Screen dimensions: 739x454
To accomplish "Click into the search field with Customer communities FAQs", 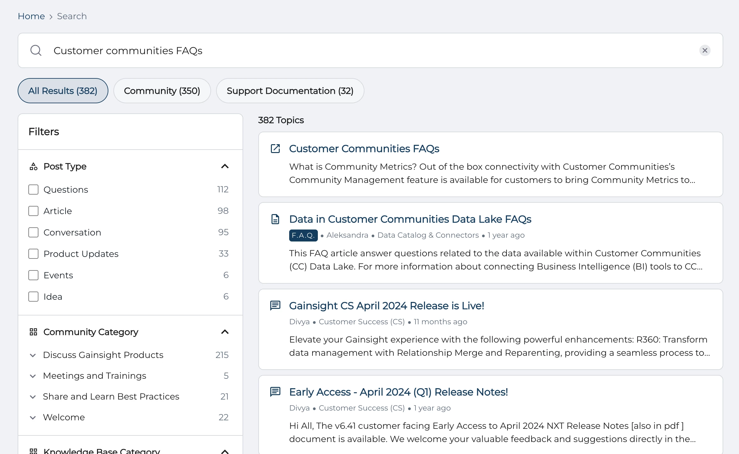I will [x=370, y=50].
